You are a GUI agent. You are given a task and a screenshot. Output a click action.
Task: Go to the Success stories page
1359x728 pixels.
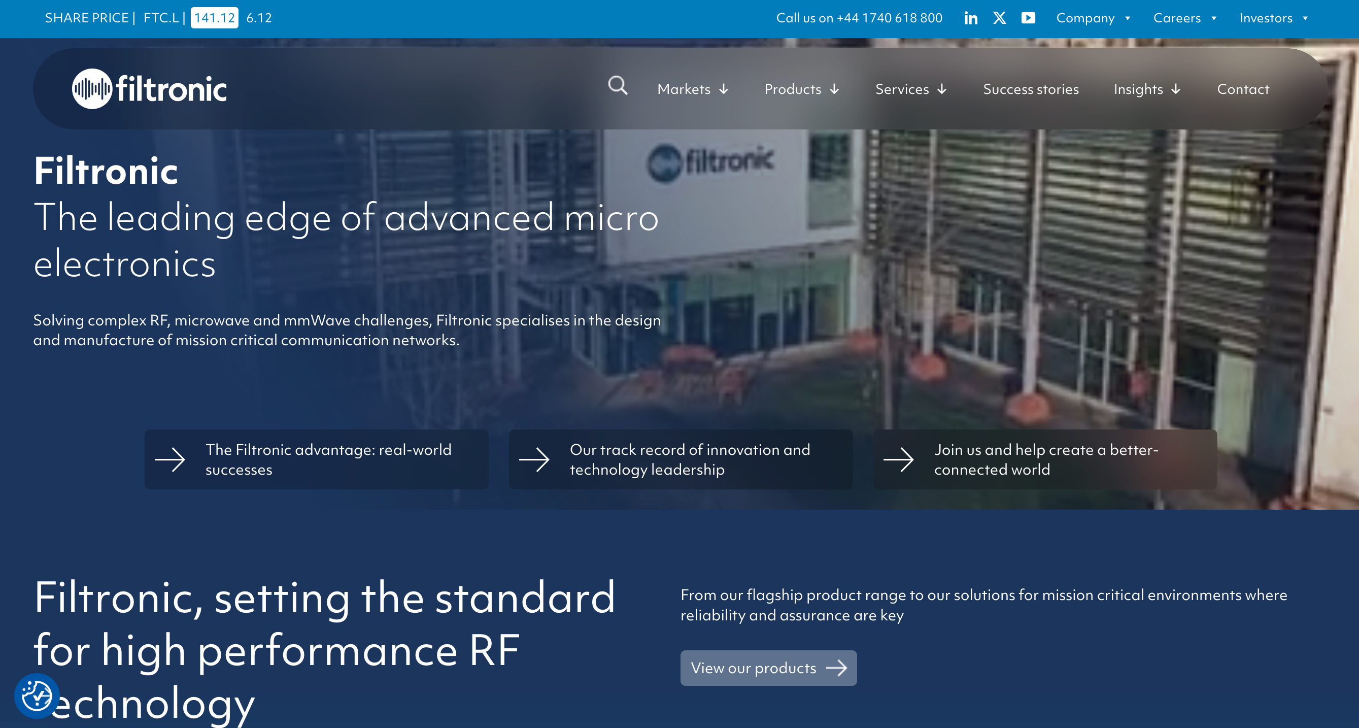1030,89
